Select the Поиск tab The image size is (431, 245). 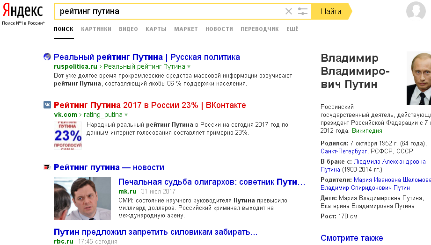pyautogui.click(x=64, y=29)
